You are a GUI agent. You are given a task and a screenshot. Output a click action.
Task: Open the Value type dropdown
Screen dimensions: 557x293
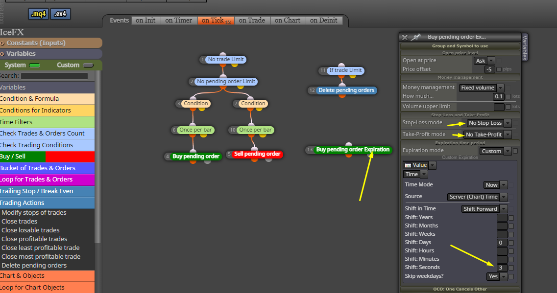click(x=419, y=165)
